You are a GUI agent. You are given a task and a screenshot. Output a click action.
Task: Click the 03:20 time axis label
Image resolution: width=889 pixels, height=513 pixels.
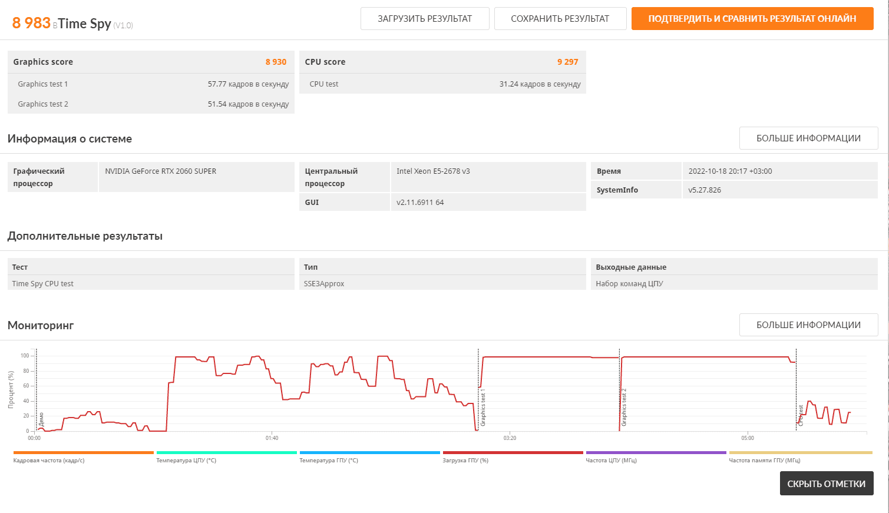click(x=510, y=438)
